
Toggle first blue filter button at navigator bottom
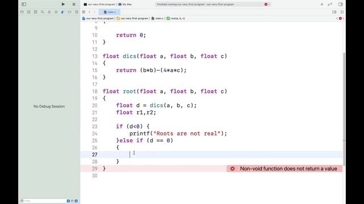[68, 201]
